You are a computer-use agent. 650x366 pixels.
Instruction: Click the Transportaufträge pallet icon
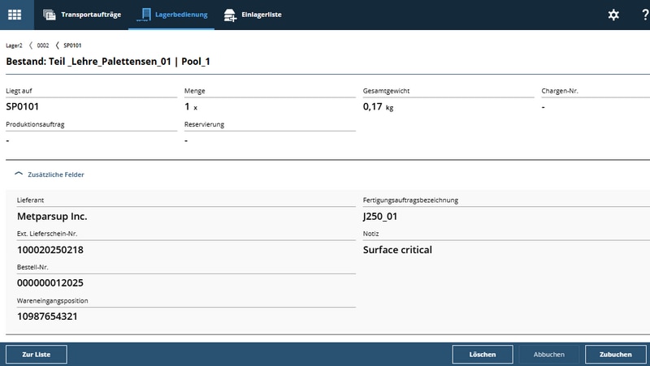click(50, 15)
